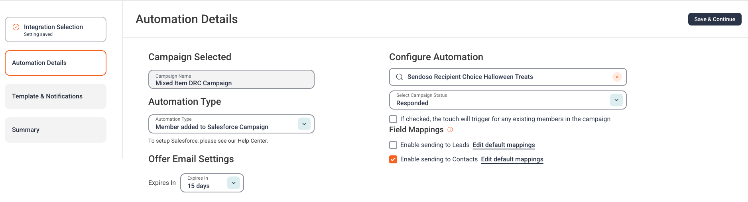Clear the Sendoso Recipient Choice Halloween Treats selection
748x202 pixels.
pyautogui.click(x=617, y=77)
